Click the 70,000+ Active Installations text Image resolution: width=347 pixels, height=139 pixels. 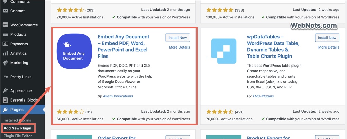[x=229, y=119]
